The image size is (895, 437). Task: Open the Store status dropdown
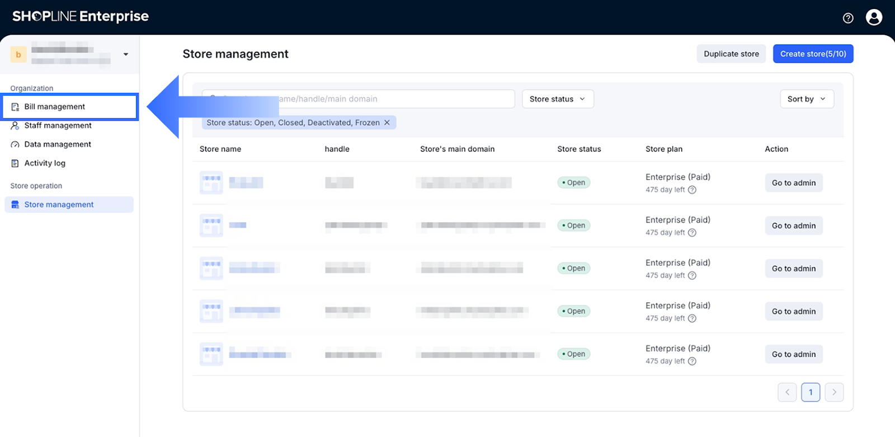[x=557, y=99]
